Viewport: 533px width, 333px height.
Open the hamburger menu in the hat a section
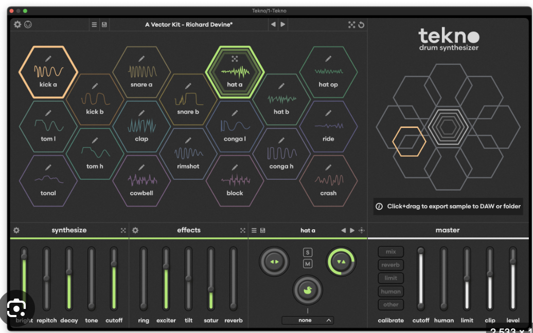tap(254, 231)
